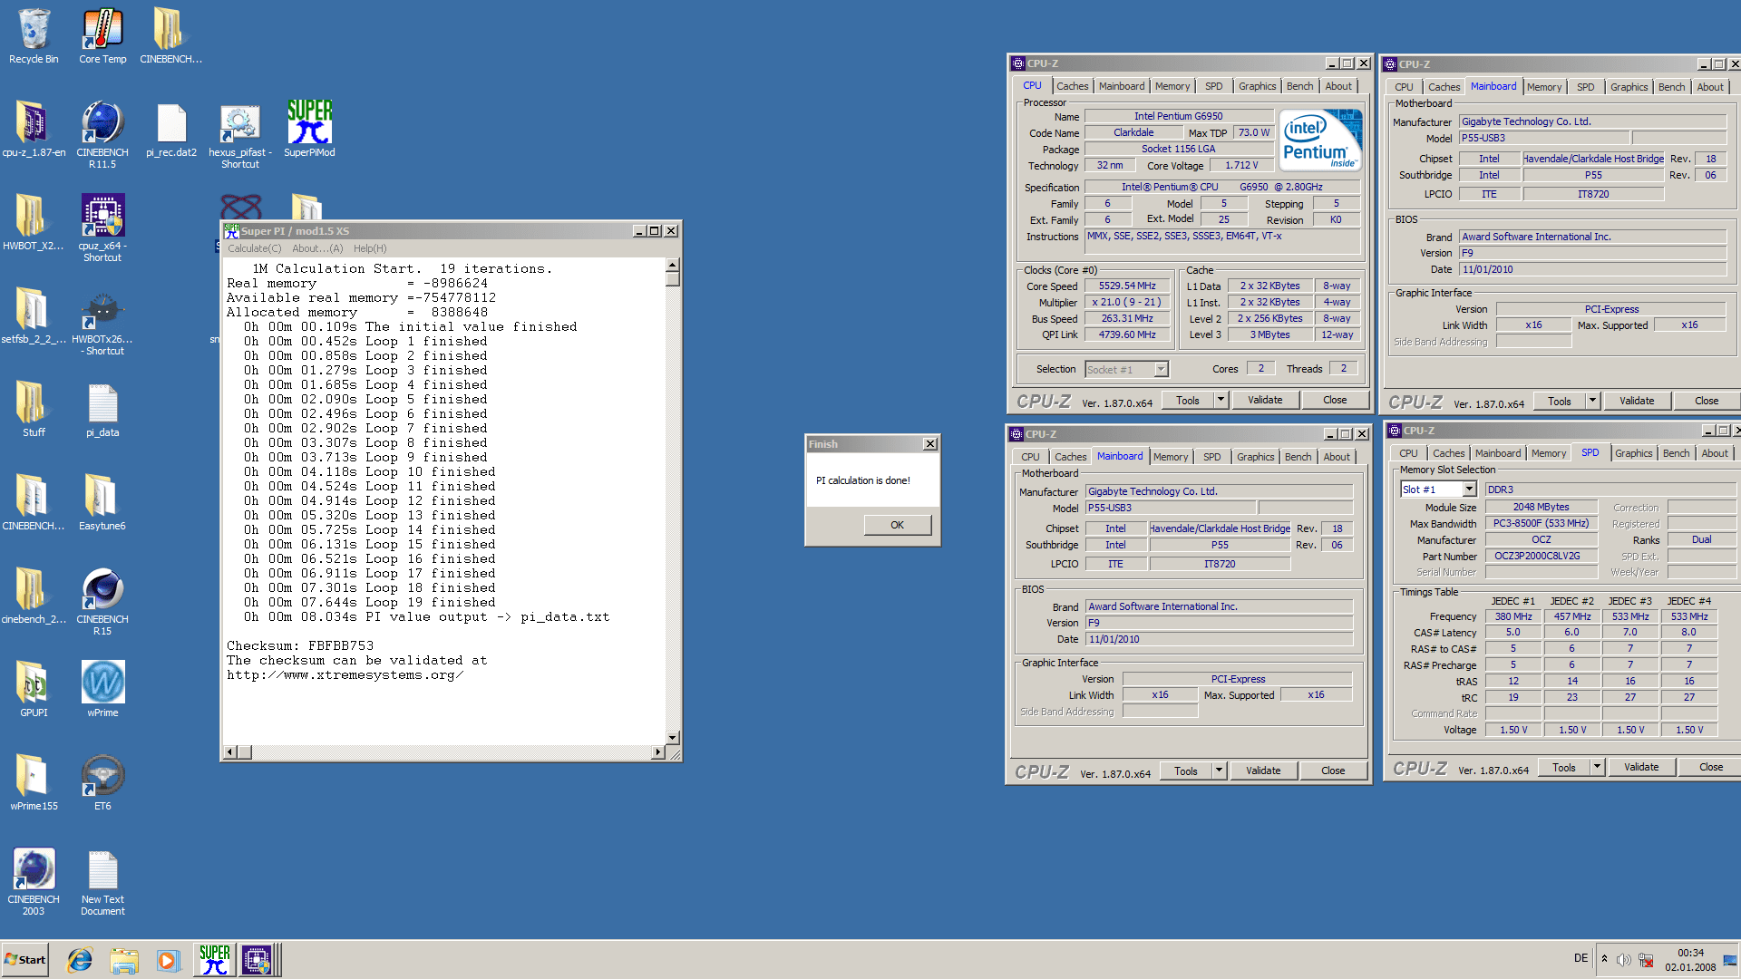The image size is (1741, 979).
Task: Click Validate in the top-left CPU-Z window
Action: click(x=1264, y=400)
